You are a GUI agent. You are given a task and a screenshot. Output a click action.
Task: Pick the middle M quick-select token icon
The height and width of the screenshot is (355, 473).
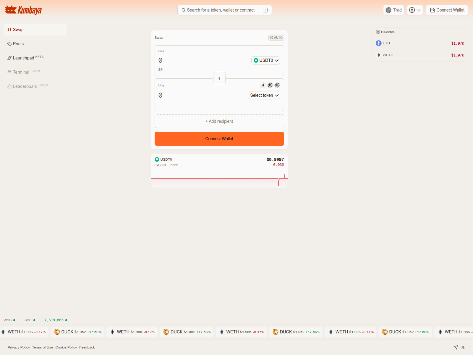tap(270, 85)
